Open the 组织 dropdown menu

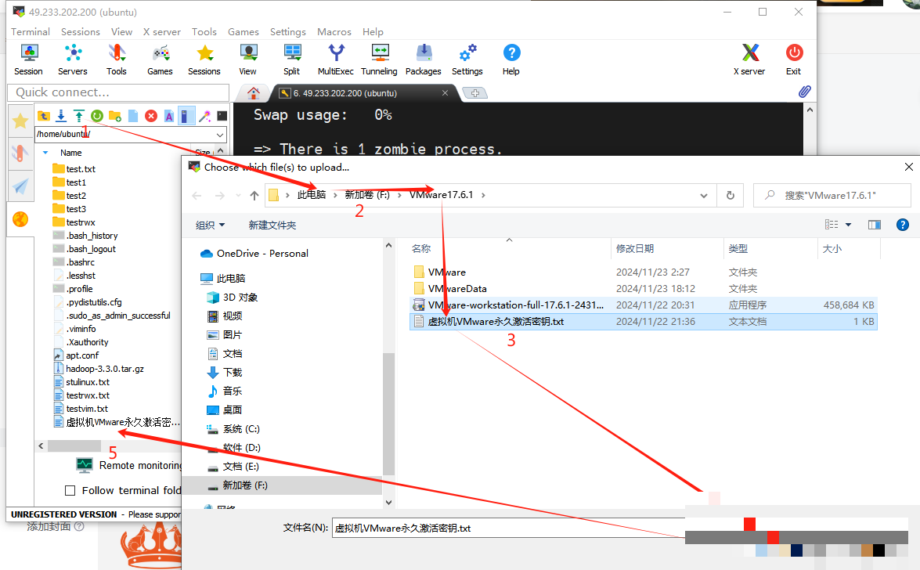tap(210, 225)
